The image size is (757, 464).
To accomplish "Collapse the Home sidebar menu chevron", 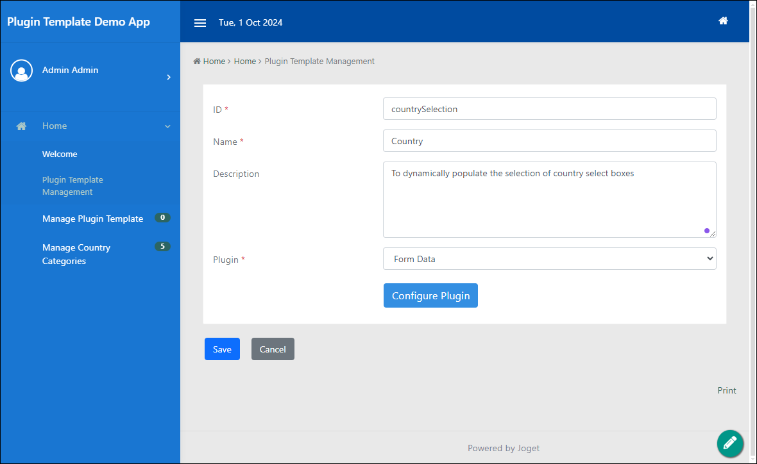I will [167, 126].
